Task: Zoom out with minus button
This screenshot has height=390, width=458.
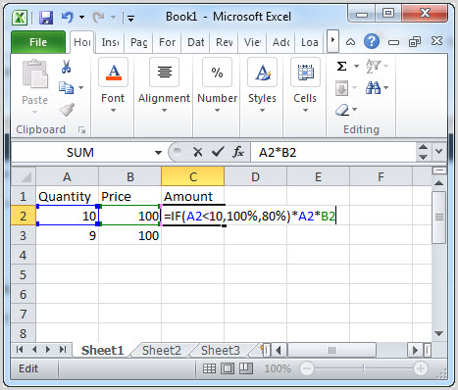Action: [x=307, y=368]
